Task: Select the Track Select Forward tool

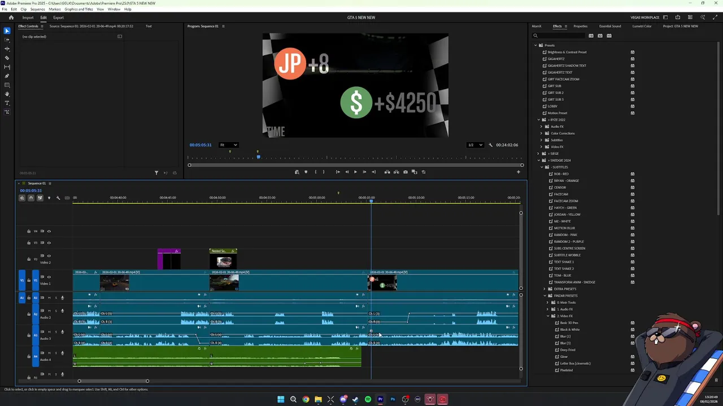Action: [x=7, y=40]
